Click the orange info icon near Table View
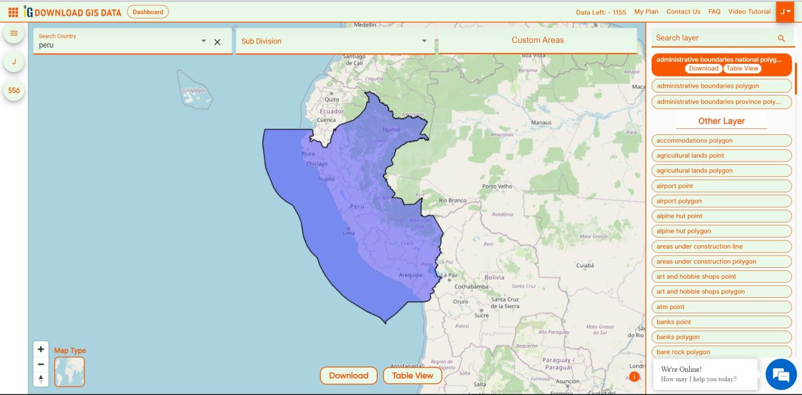 (634, 377)
